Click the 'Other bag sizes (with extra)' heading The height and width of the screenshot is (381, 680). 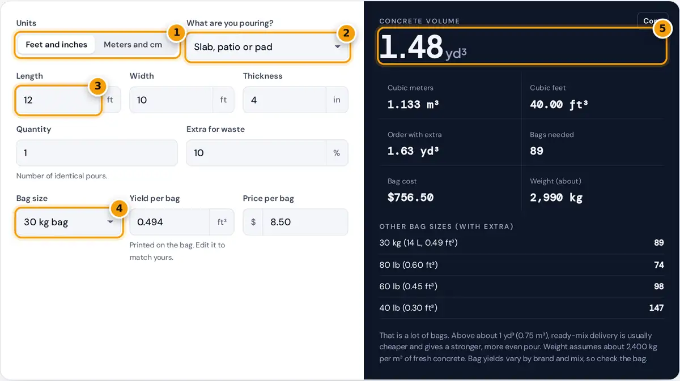[447, 226]
